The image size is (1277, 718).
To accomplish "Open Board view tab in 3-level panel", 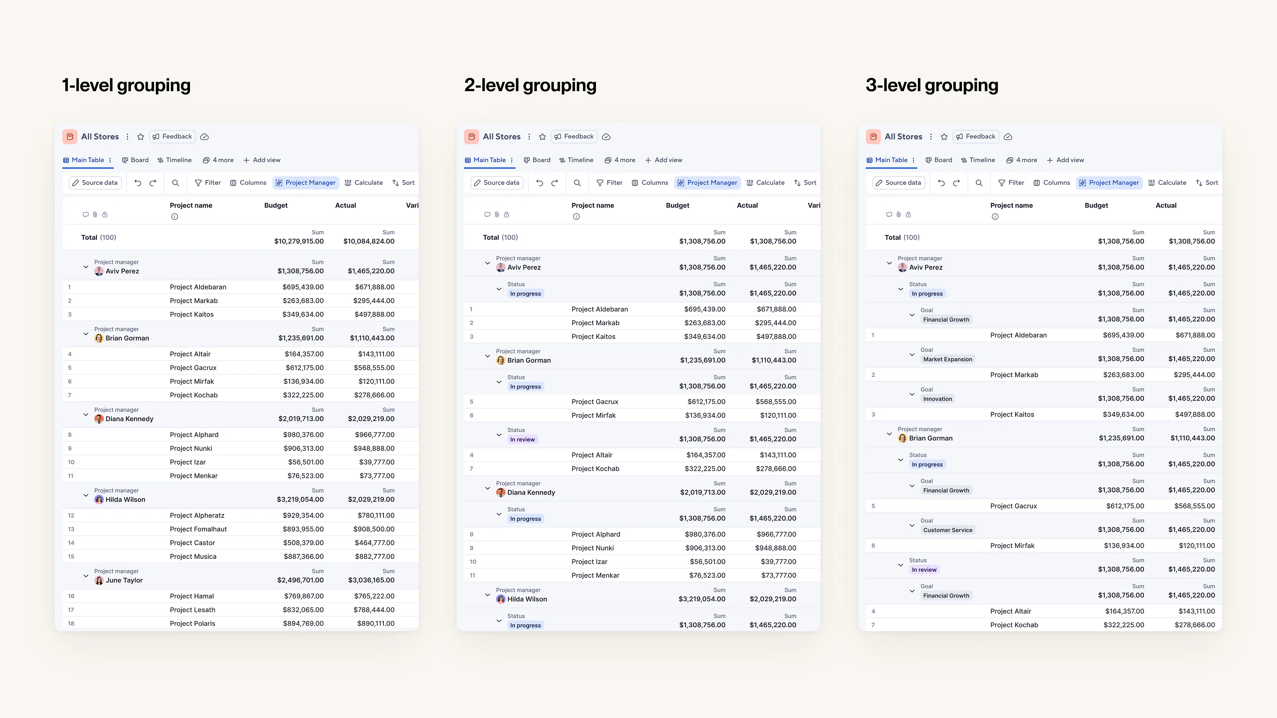I will [x=939, y=160].
